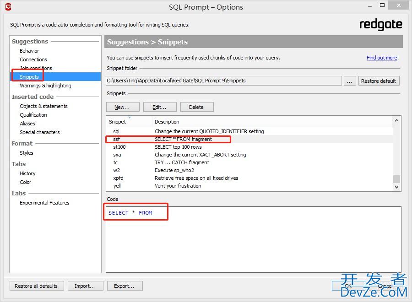Click the Edit… snippet button
Screen dimensions: 412x302
coord(160,107)
